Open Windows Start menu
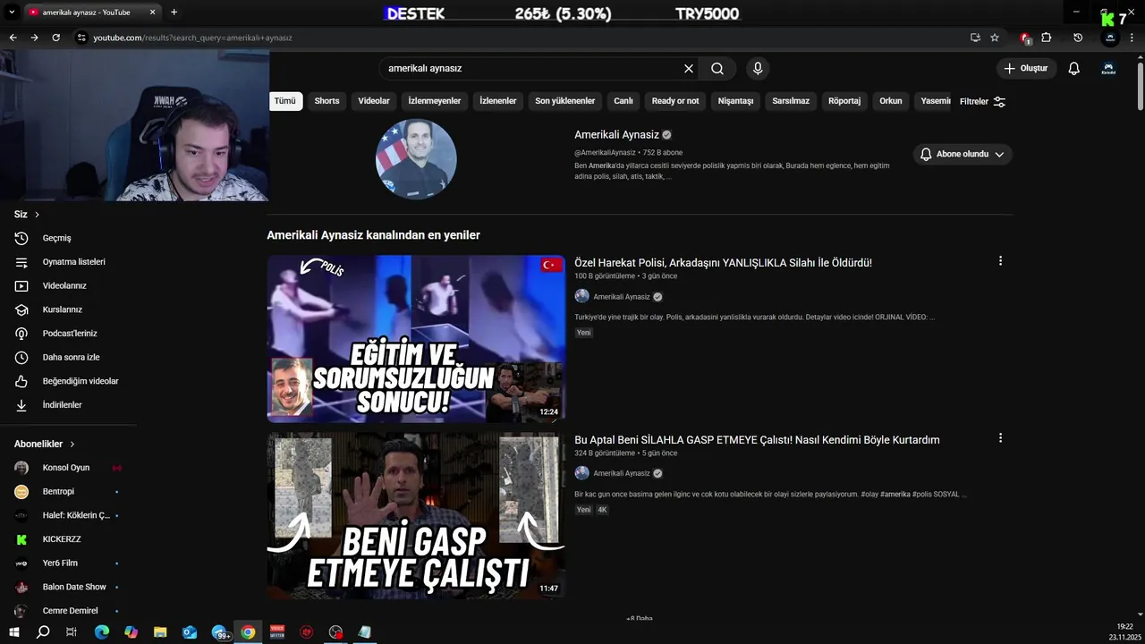Image resolution: width=1145 pixels, height=644 pixels. [x=13, y=632]
